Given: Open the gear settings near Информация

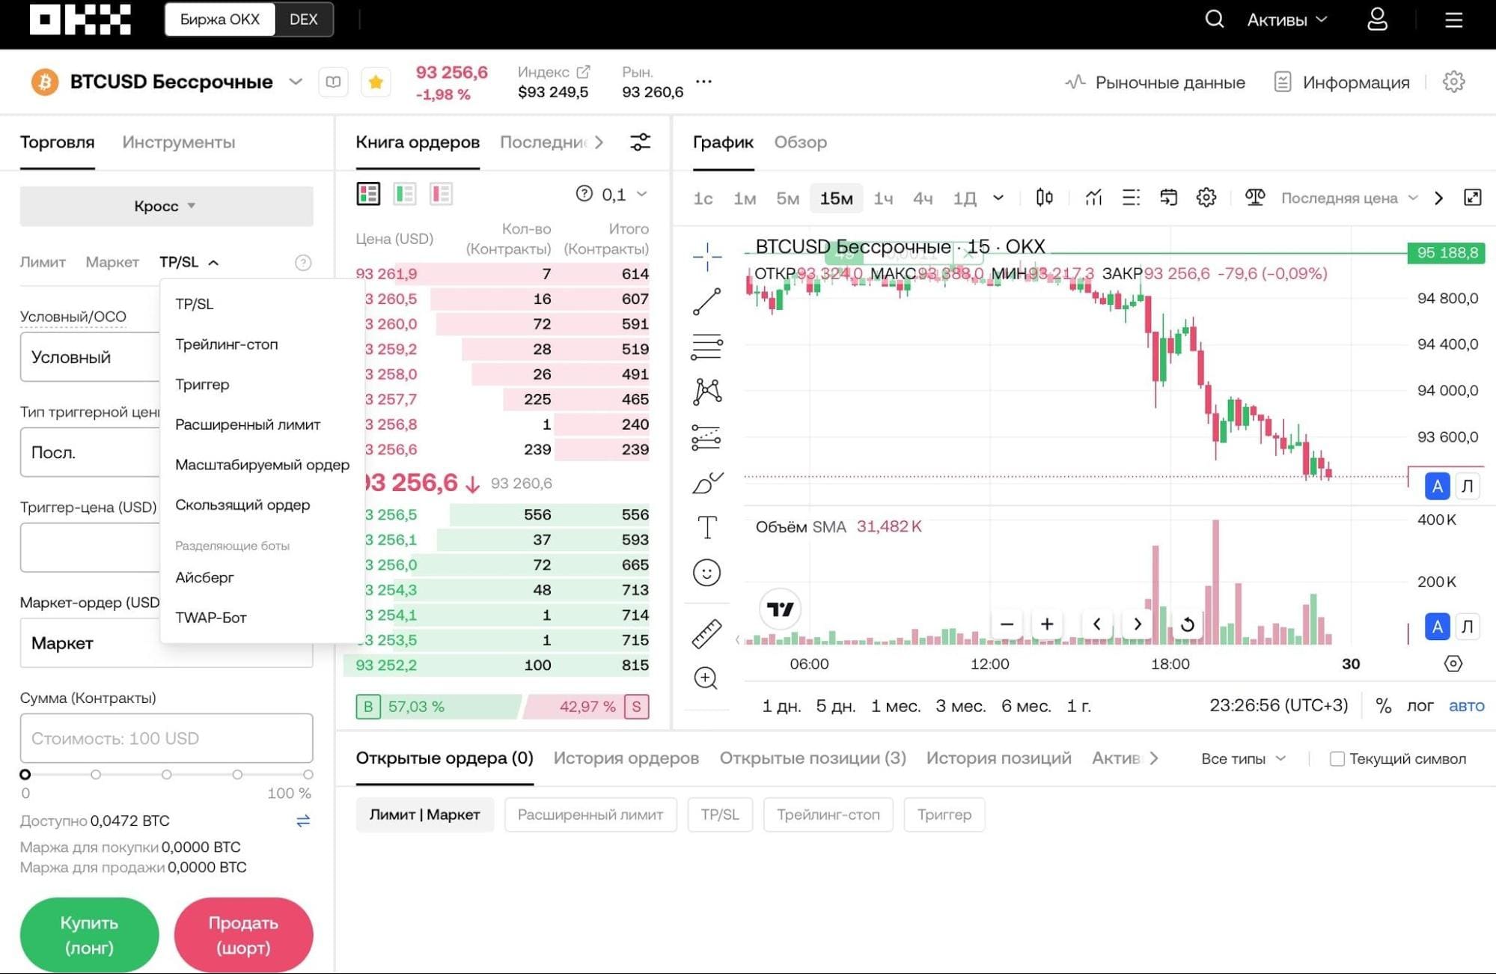Looking at the screenshot, I should click(1453, 82).
